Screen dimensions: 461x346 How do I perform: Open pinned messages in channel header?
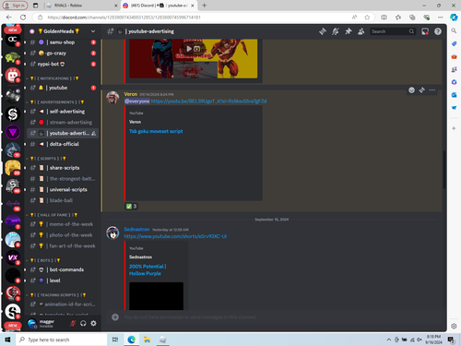coord(349,31)
